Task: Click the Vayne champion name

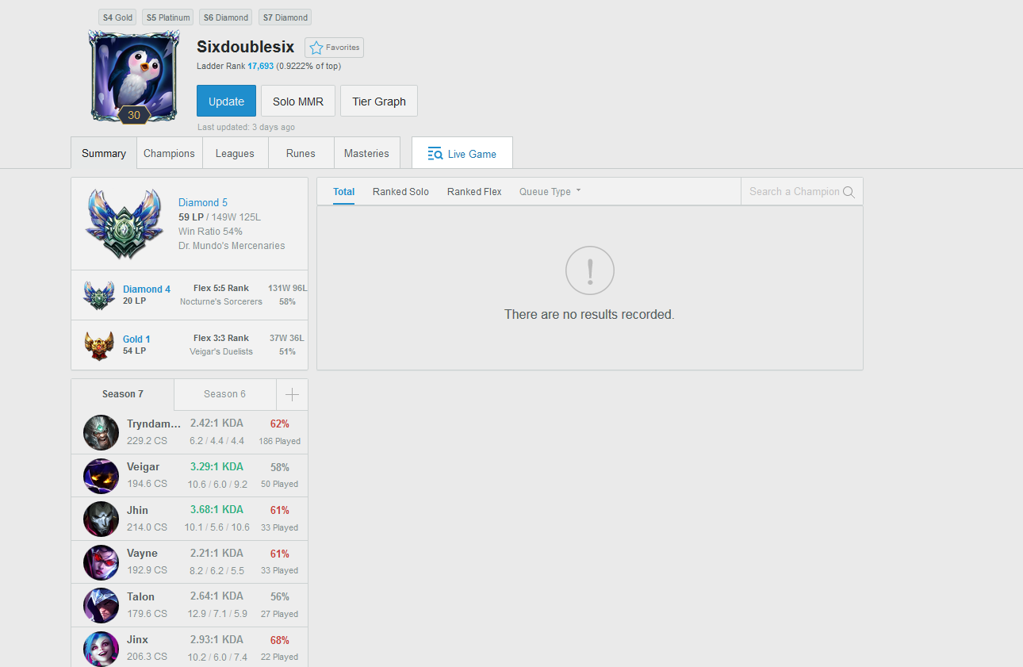Action: click(x=142, y=554)
